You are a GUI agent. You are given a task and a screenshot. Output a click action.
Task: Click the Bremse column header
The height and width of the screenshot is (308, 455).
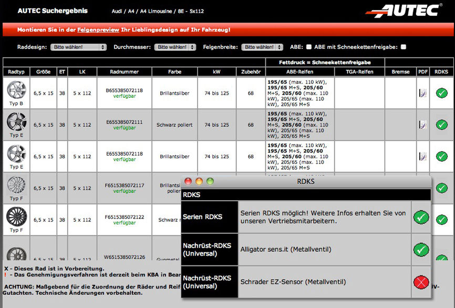coord(400,71)
